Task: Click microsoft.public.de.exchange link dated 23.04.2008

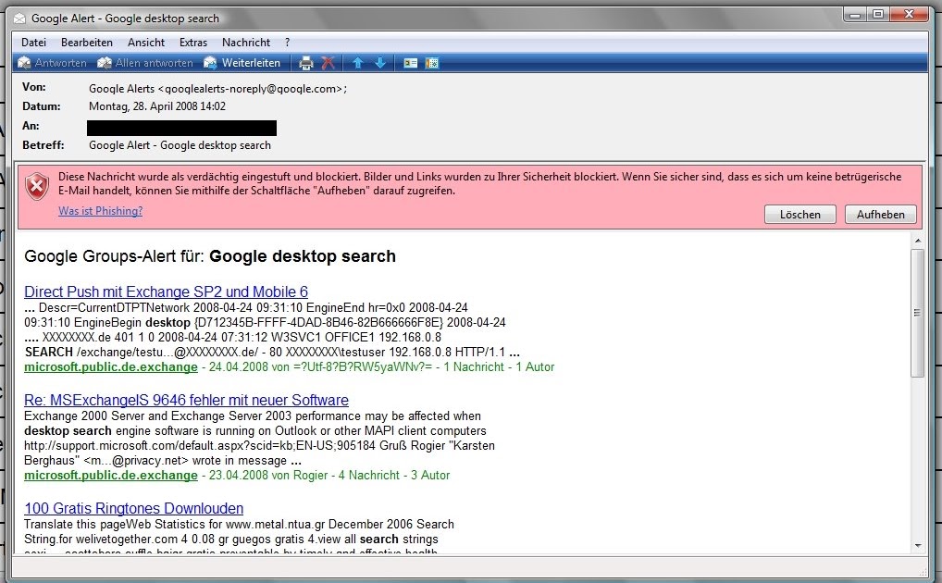Action: pos(110,475)
